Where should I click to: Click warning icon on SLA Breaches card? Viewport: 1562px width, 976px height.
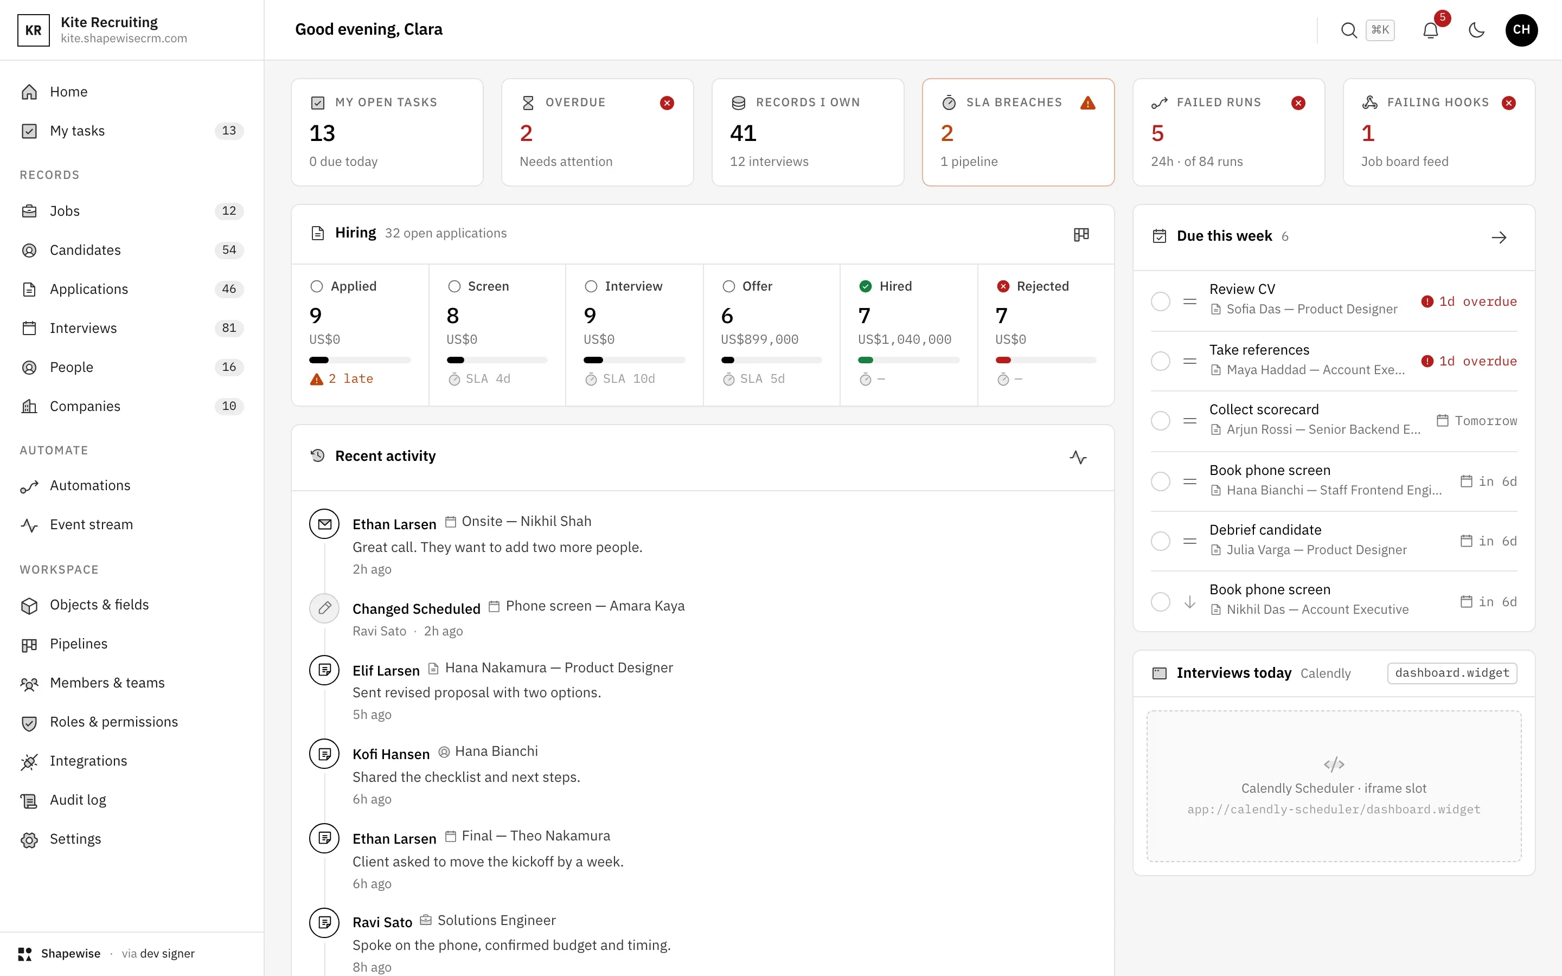point(1087,102)
